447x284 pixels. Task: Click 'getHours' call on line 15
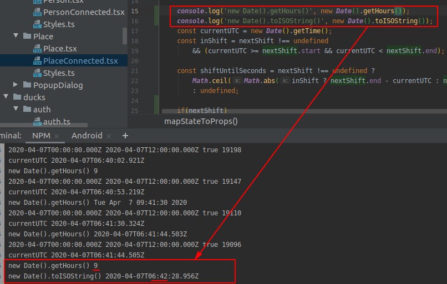(379, 11)
